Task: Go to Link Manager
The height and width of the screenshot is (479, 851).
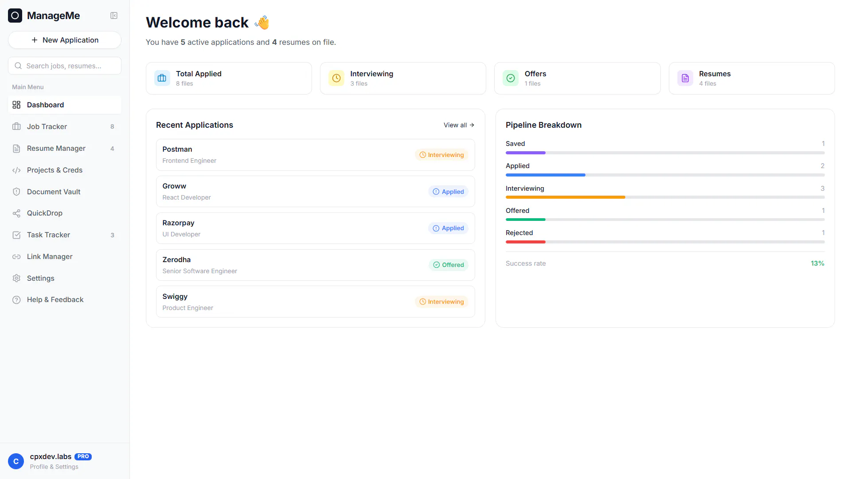Action: click(x=65, y=256)
